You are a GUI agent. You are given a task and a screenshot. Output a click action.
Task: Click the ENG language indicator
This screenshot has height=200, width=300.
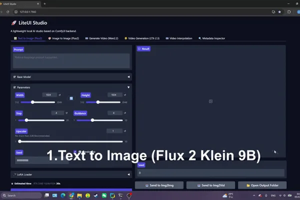273,195
